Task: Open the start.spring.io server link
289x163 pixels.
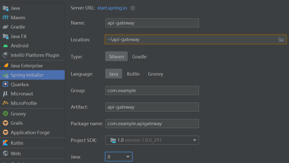Action: (x=112, y=8)
